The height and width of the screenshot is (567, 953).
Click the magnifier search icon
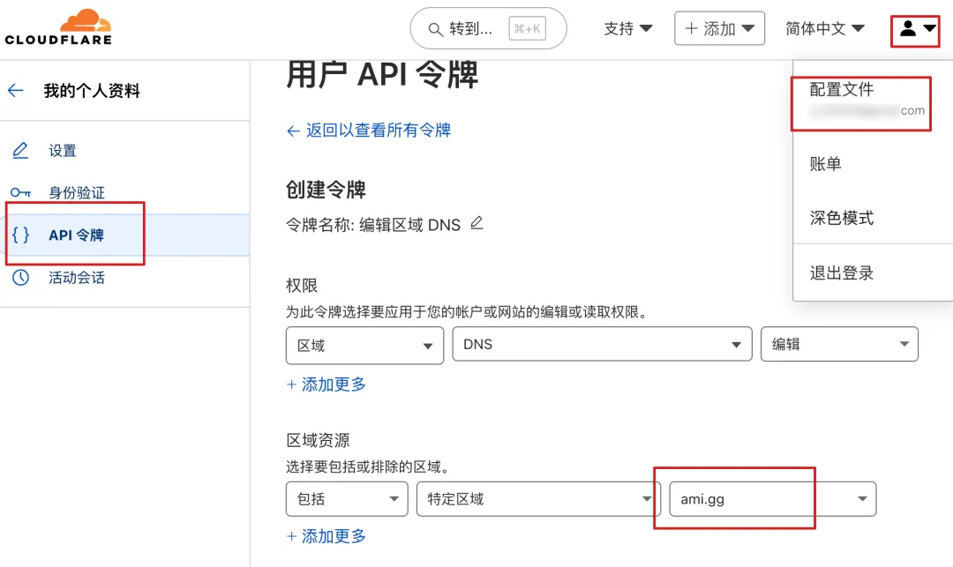[435, 29]
